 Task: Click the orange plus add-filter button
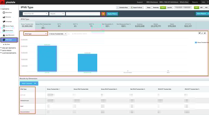pyautogui.click(x=103, y=14)
